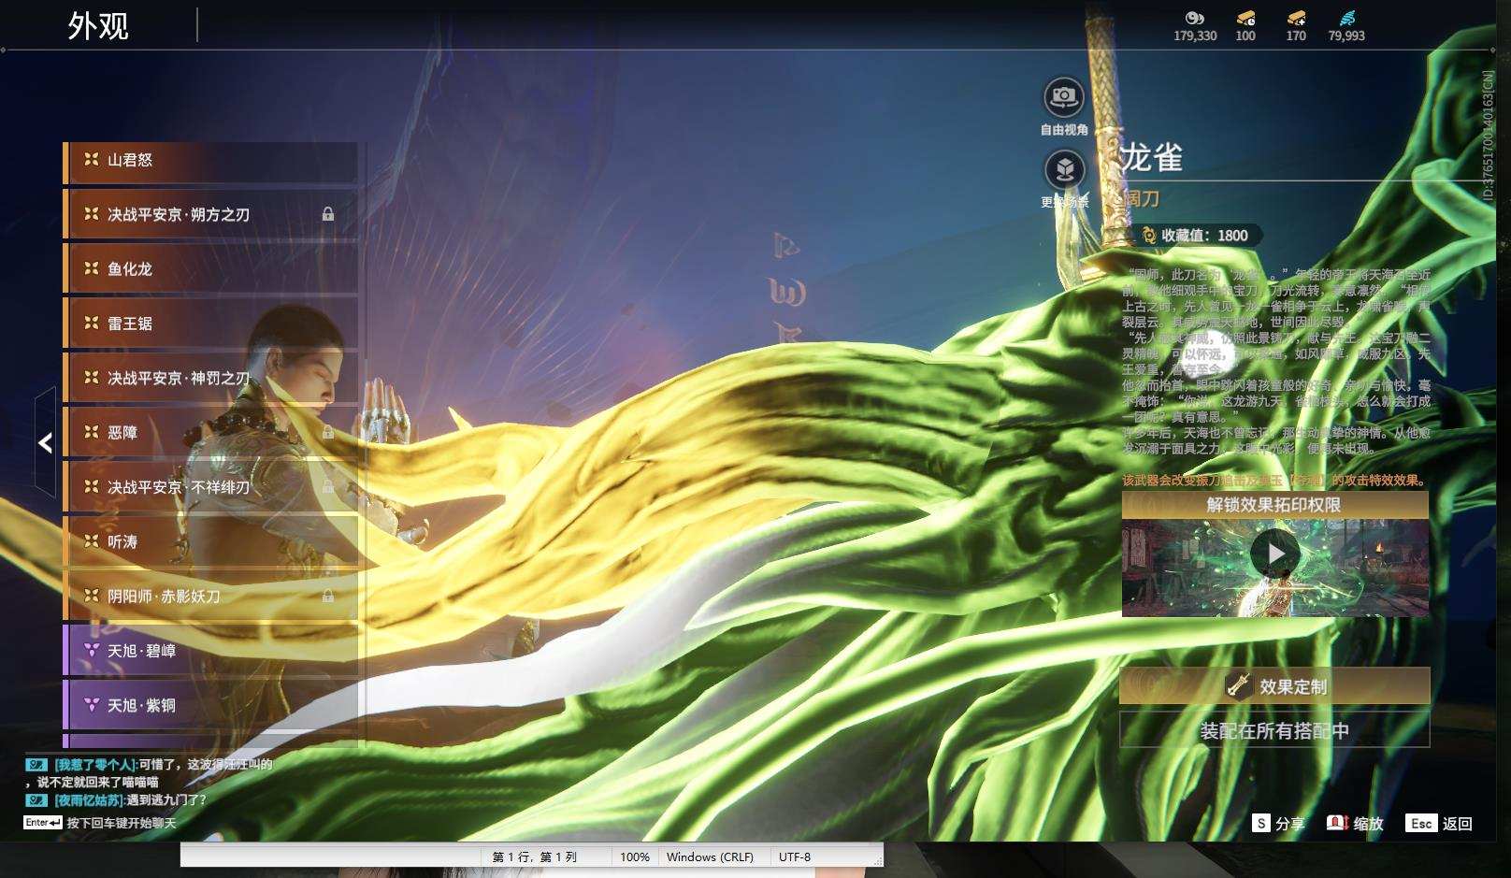Click chat message from 我惹了零个人
This screenshot has height=878, width=1511.
(150, 772)
